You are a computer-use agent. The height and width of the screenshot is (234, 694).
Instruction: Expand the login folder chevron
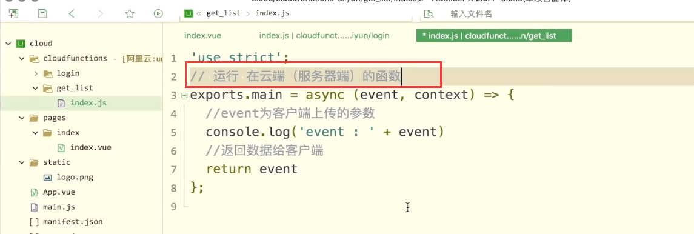36,73
